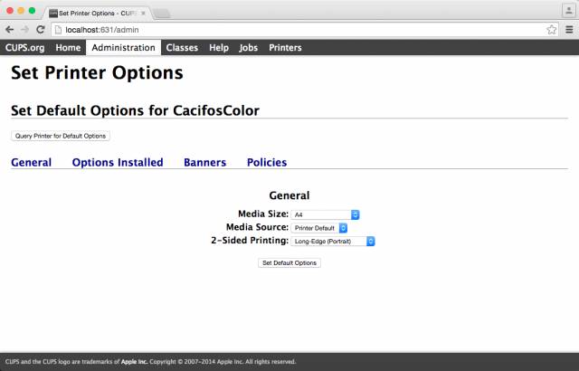579x371 pixels.
Task: Click the Set Default Options button
Action: (289, 262)
